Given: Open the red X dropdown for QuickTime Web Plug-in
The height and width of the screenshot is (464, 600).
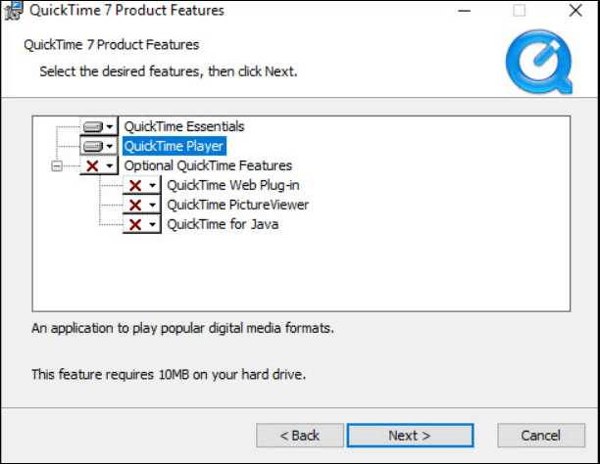Looking at the screenshot, I should pyautogui.click(x=141, y=185).
